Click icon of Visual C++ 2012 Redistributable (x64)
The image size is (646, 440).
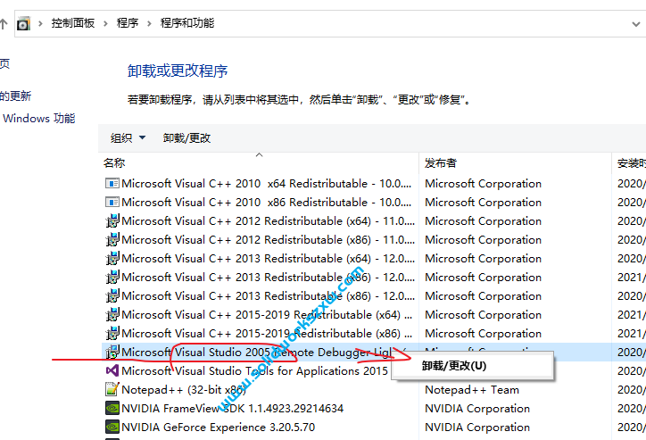pyautogui.click(x=112, y=220)
